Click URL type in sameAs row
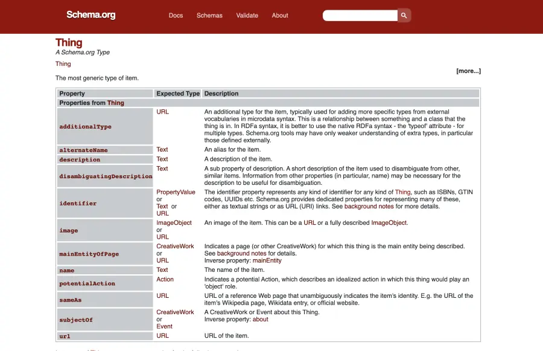This screenshot has height=351, width=543. [162, 295]
